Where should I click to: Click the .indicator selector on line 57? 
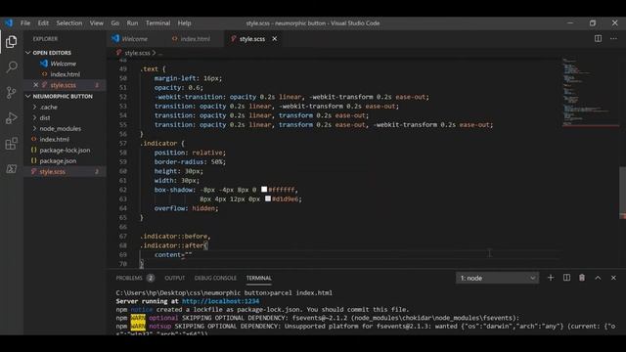(x=158, y=144)
